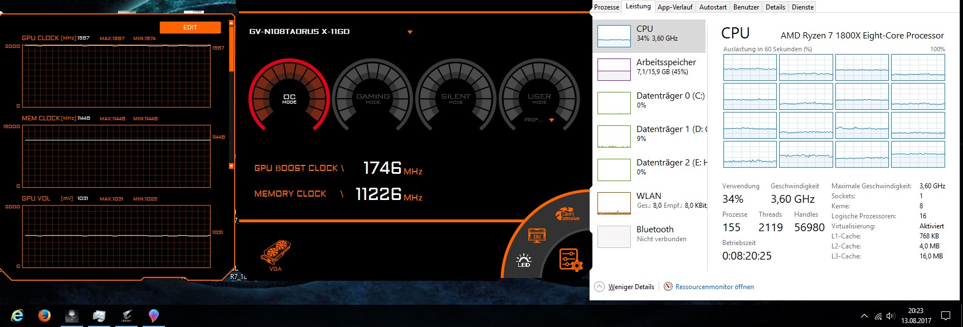Click the GPU CLOCK graph

(116, 76)
